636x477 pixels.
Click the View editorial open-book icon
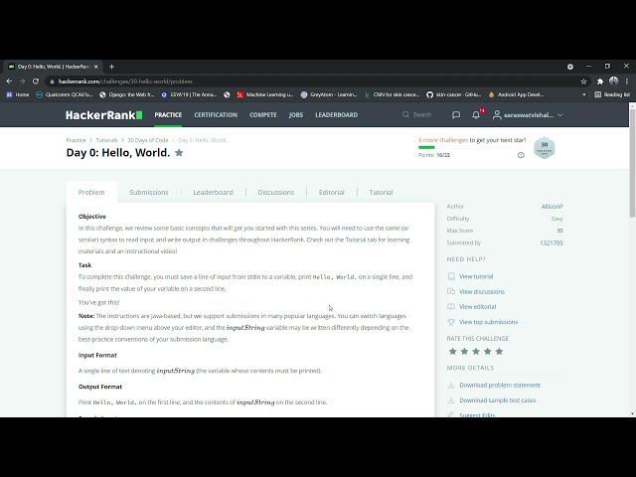pyautogui.click(x=451, y=307)
